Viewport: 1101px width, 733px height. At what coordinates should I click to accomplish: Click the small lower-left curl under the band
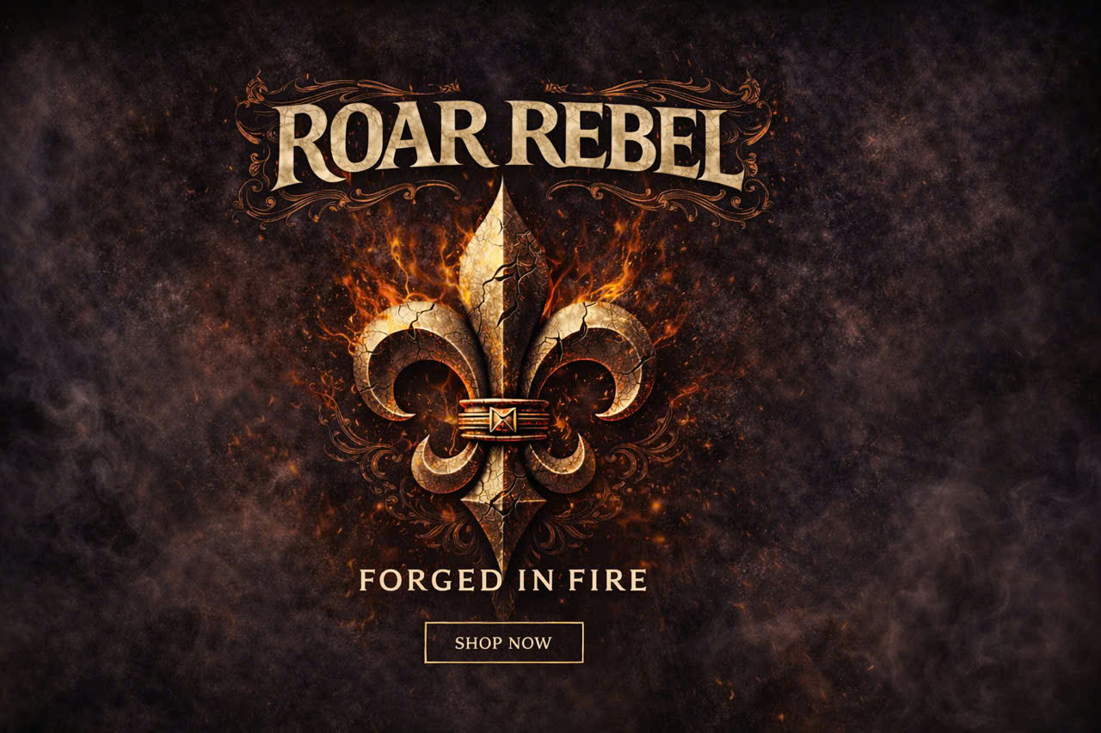pyautogui.click(x=446, y=464)
